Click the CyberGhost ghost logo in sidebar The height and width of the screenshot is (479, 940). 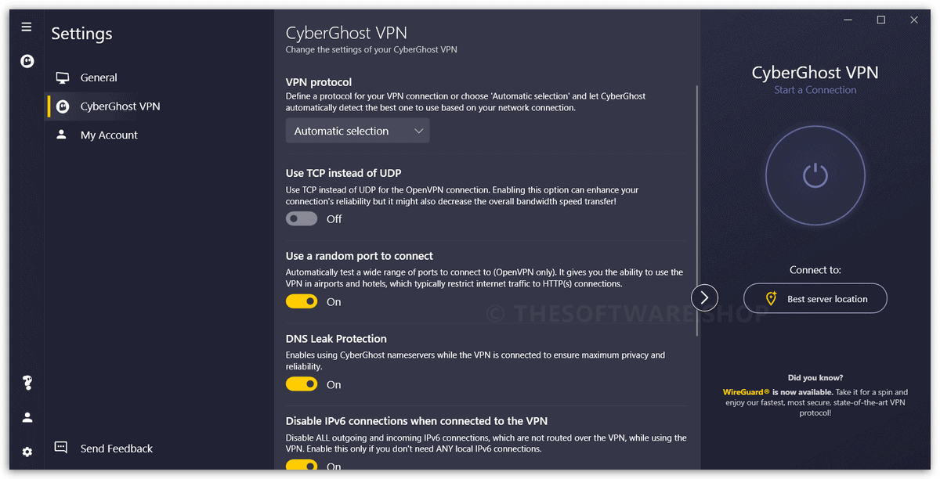27,60
